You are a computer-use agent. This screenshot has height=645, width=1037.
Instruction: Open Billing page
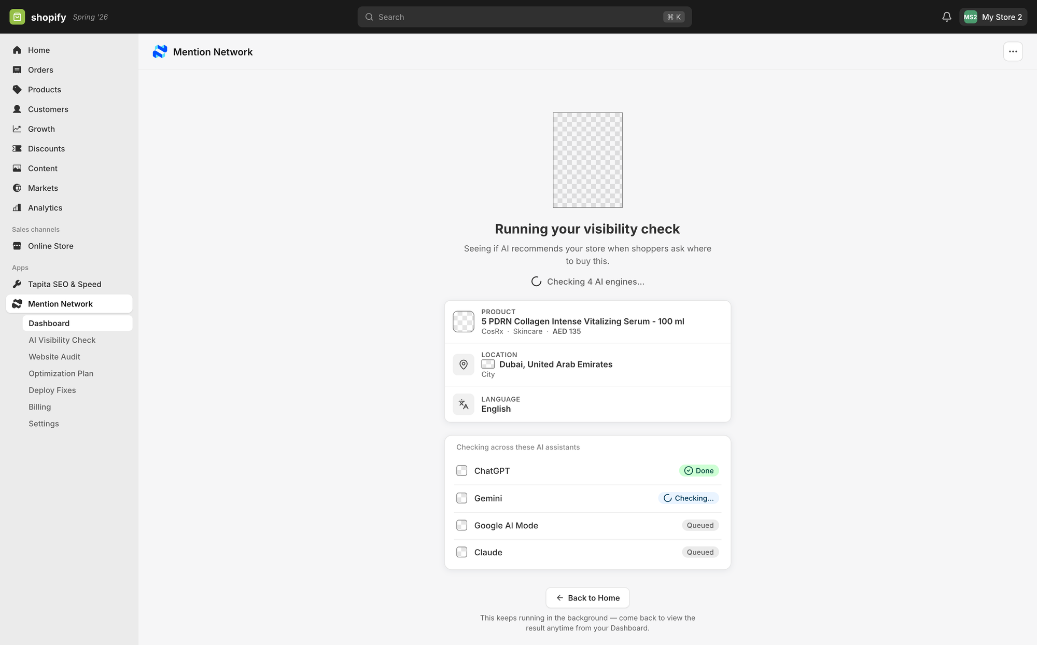click(77, 407)
